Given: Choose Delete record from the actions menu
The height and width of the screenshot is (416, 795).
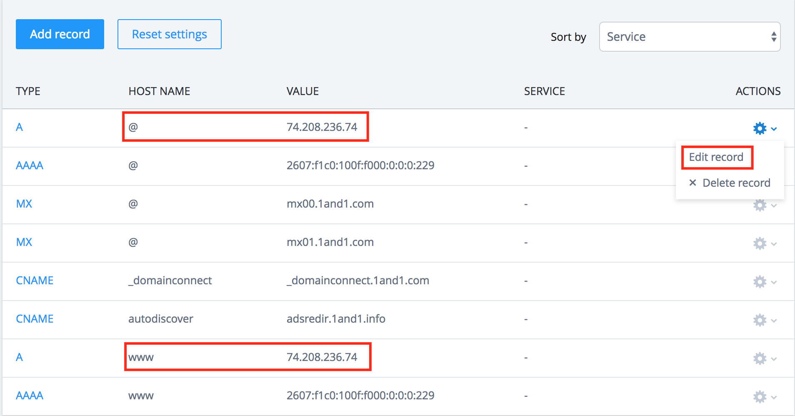Looking at the screenshot, I should pyautogui.click(x=736, y=183).
